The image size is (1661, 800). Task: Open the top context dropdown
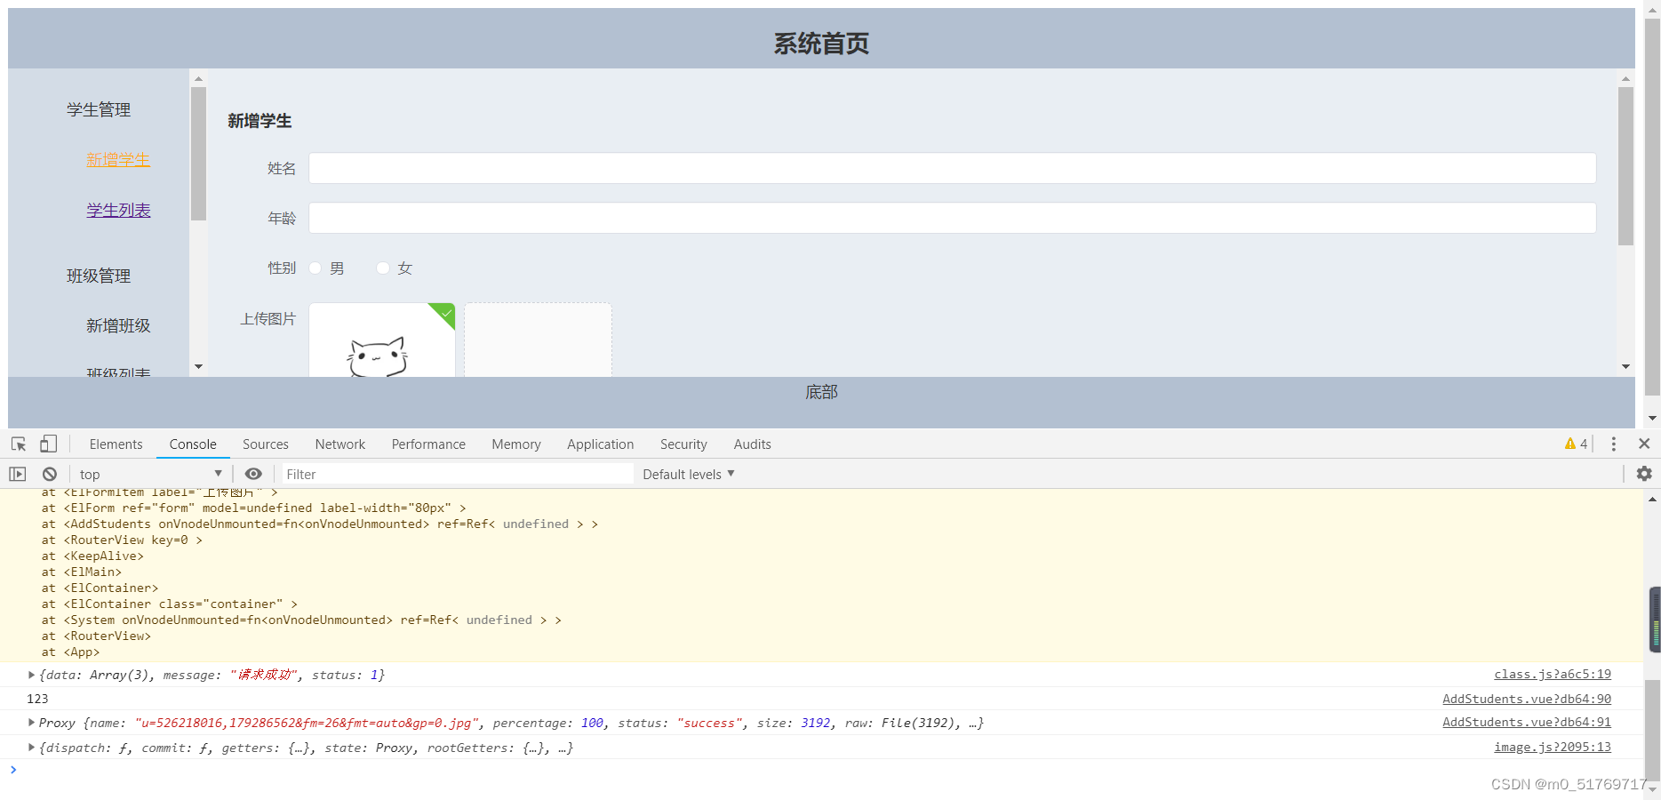click(x=150, y=474)
